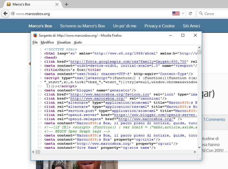Click the og:title meta line
The width and height of the screenshot is (228, 169).
pos(102,139)
